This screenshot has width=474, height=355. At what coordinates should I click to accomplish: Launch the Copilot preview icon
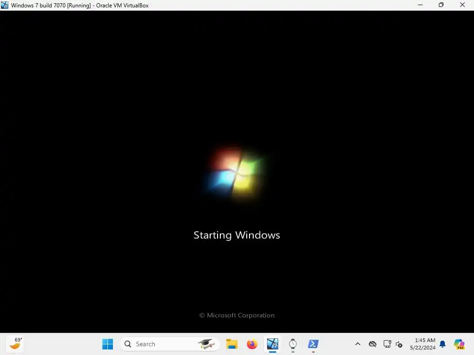point(459,344)
